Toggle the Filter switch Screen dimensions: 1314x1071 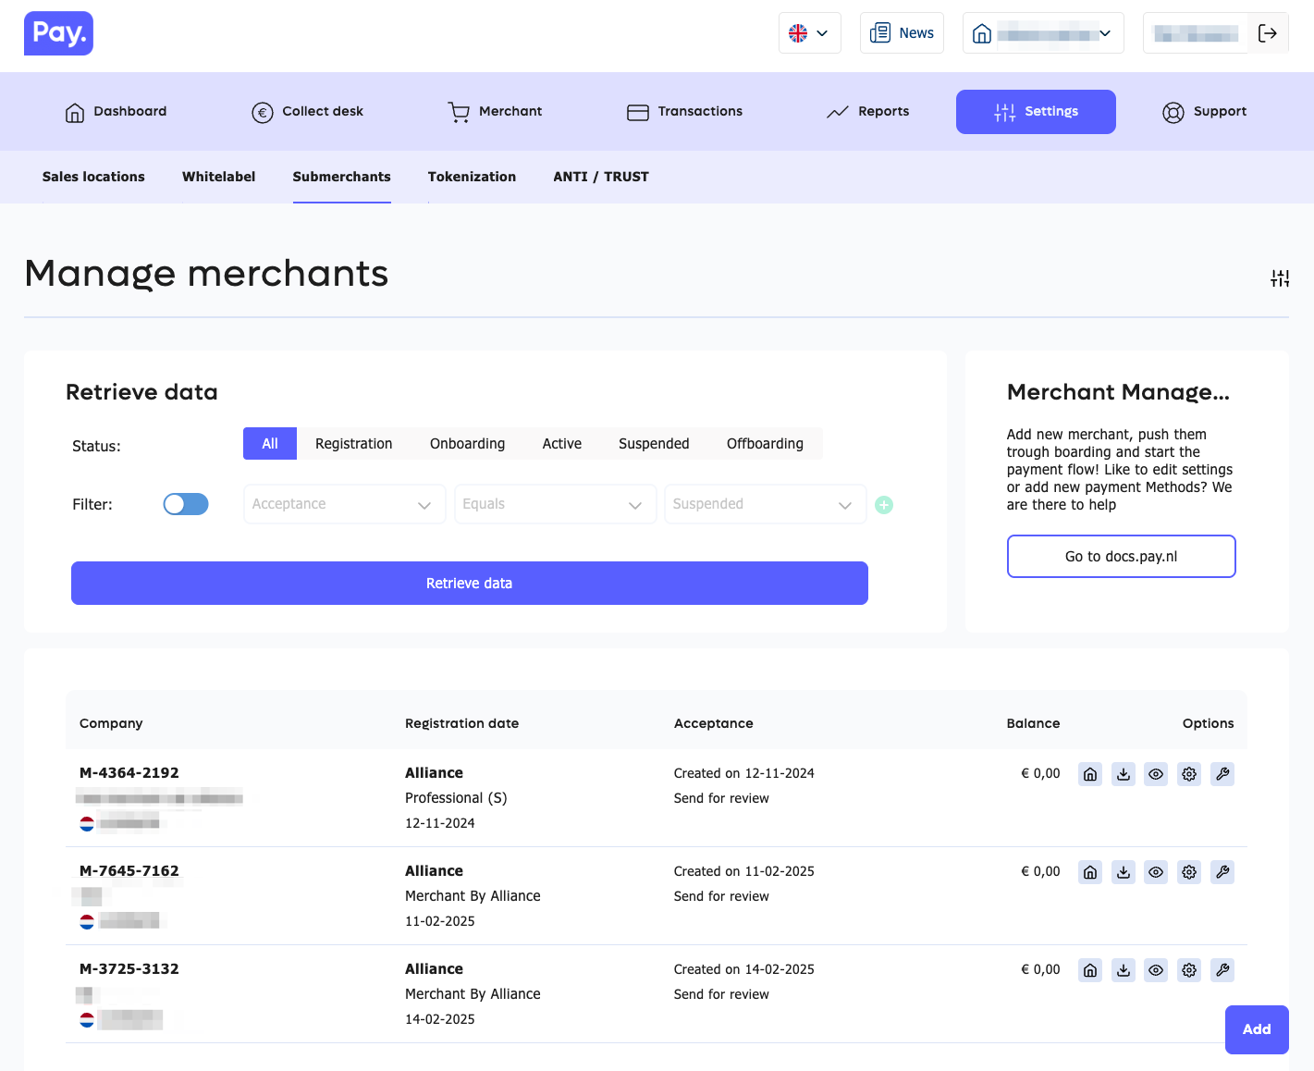[186, 504]
